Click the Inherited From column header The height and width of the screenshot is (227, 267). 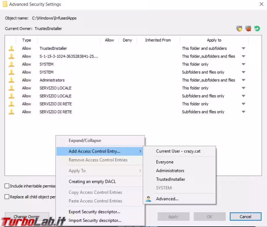coord(158,40)
